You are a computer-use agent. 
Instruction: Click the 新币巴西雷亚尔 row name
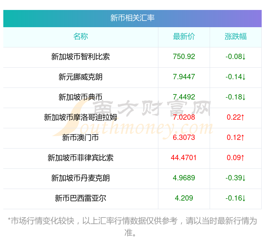coord(80,198)
